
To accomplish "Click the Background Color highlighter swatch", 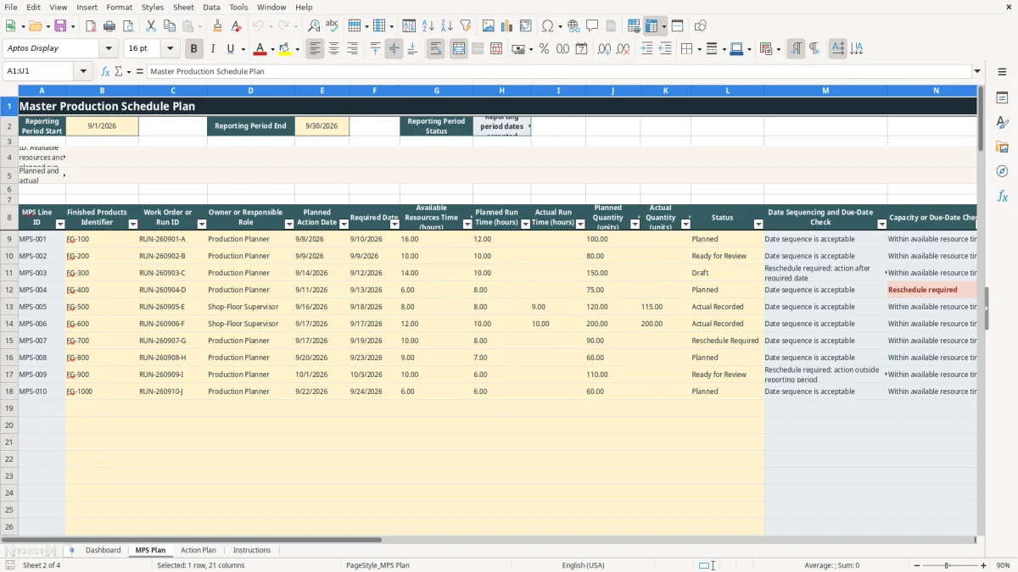I will tap(285, 49).
